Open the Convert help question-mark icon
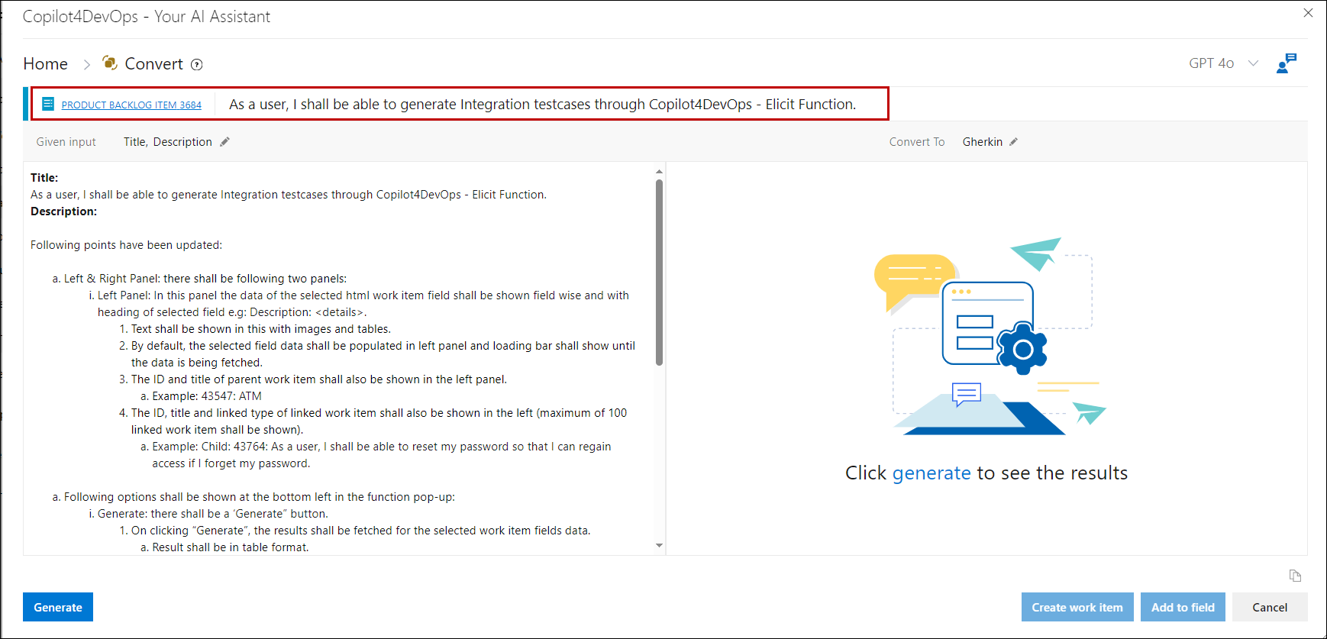Image resolution: width=1327 pixels, height=639 pixels. [x=197, y=65]
